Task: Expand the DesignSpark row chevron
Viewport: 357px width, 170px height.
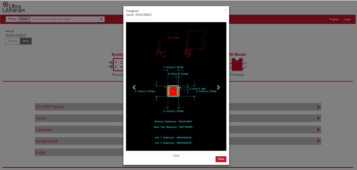Action: 318,141
